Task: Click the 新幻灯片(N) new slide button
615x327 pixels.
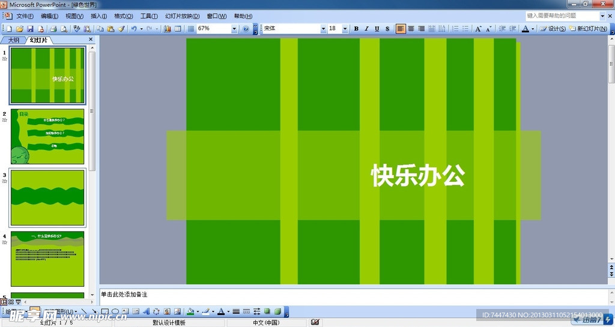Action: (x=589, y=29)
